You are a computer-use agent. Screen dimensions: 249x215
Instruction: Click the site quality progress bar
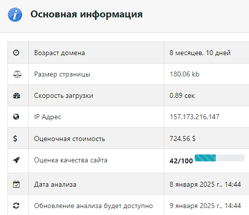220,158
